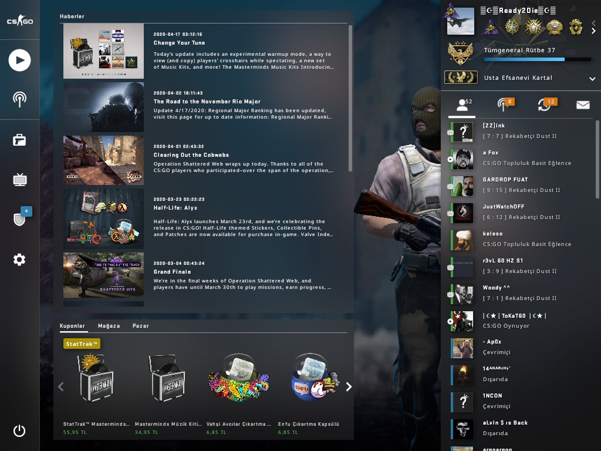Select friend [ZZ]ink avatar

[462, 132]
